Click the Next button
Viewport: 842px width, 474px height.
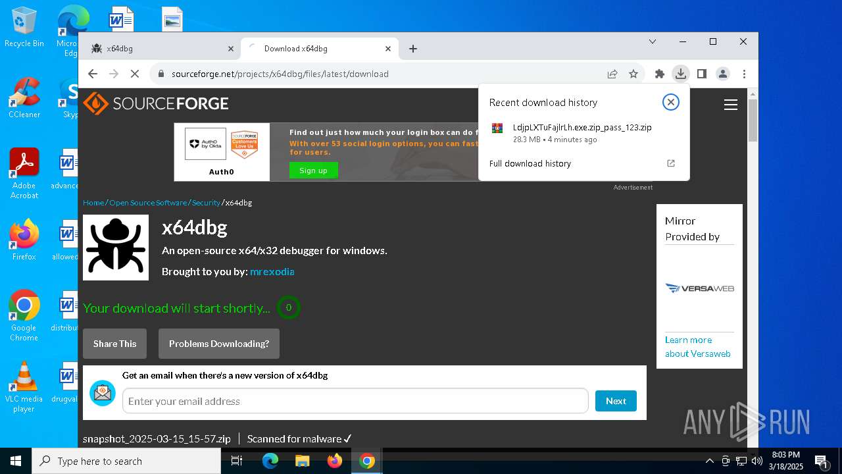(x=616, y=401)
